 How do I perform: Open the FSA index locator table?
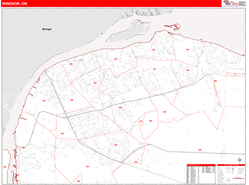(201, 174)
